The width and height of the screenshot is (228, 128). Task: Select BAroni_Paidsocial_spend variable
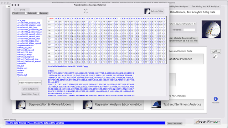coord(29,62)
